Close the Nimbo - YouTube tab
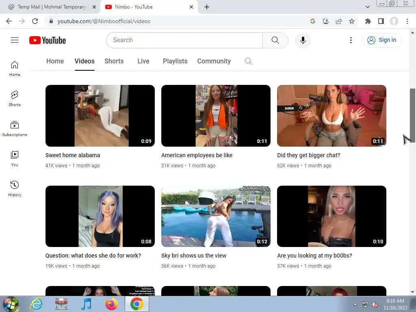416x312 pixels. click(191, 7)
